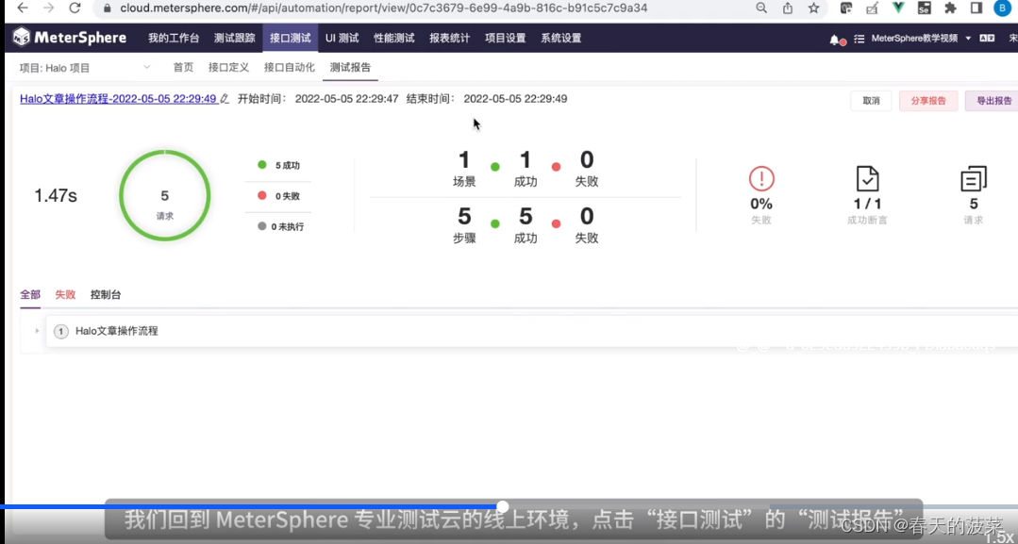1018x544 pixels.
Task: Click the browser address bar URL
Action: (x=383, y=8)
